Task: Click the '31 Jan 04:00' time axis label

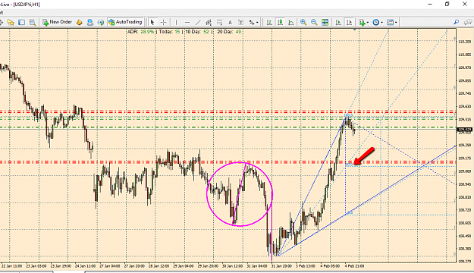Action: tap(256, 266)
